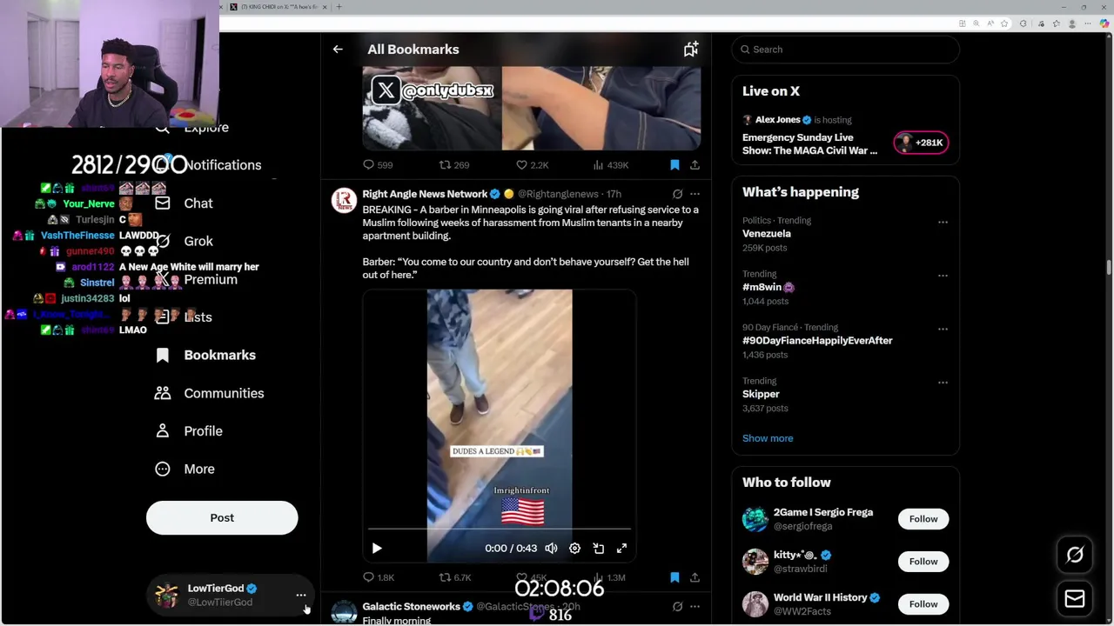Mute the barber video audio
Viewport: 1114px width, 626px height.
tap(551, 549)
